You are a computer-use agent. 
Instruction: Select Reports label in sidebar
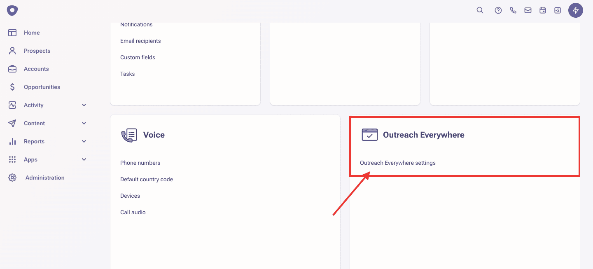point(34,141)
